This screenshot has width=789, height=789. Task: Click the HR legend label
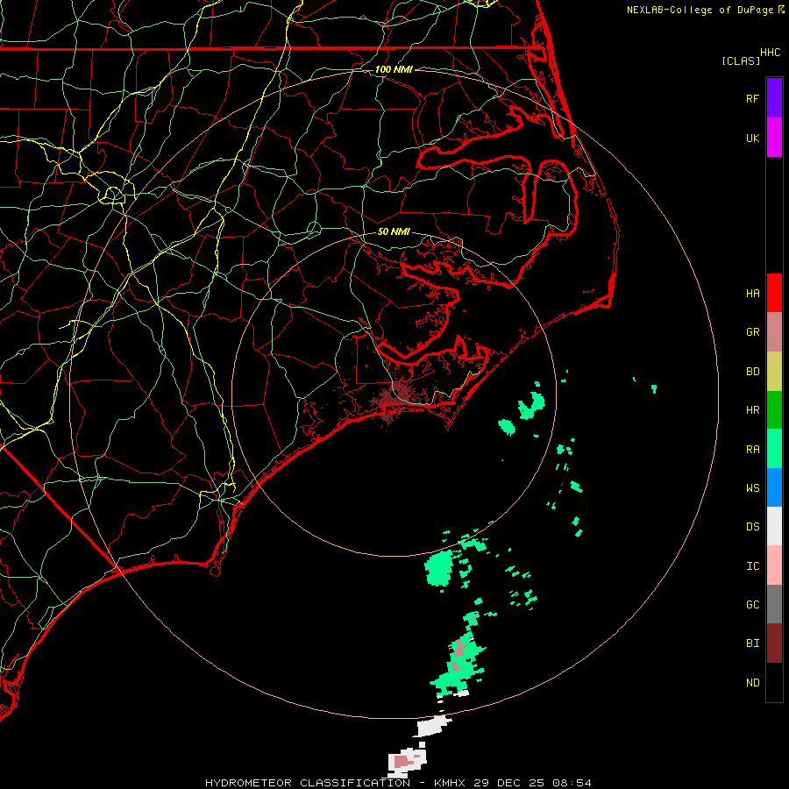coord(752,410)
